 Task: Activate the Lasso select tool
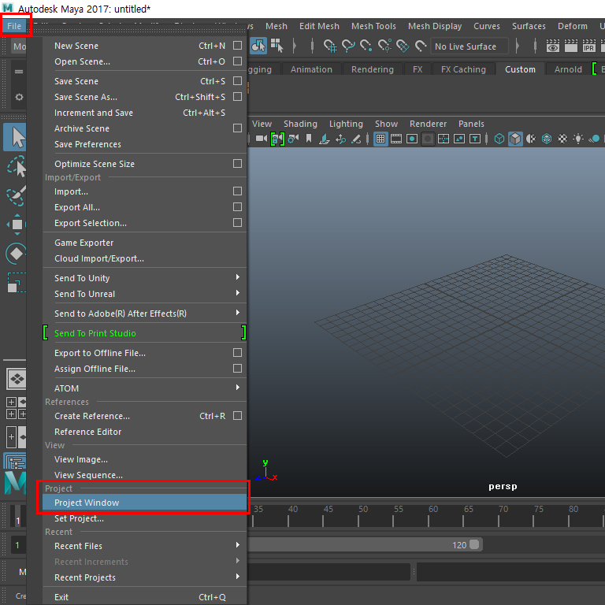[x=17, y=166]
